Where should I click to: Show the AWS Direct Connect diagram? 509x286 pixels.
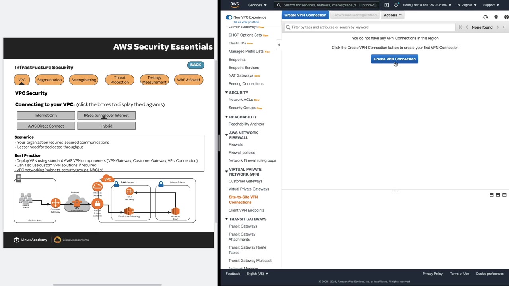(46, 126)
